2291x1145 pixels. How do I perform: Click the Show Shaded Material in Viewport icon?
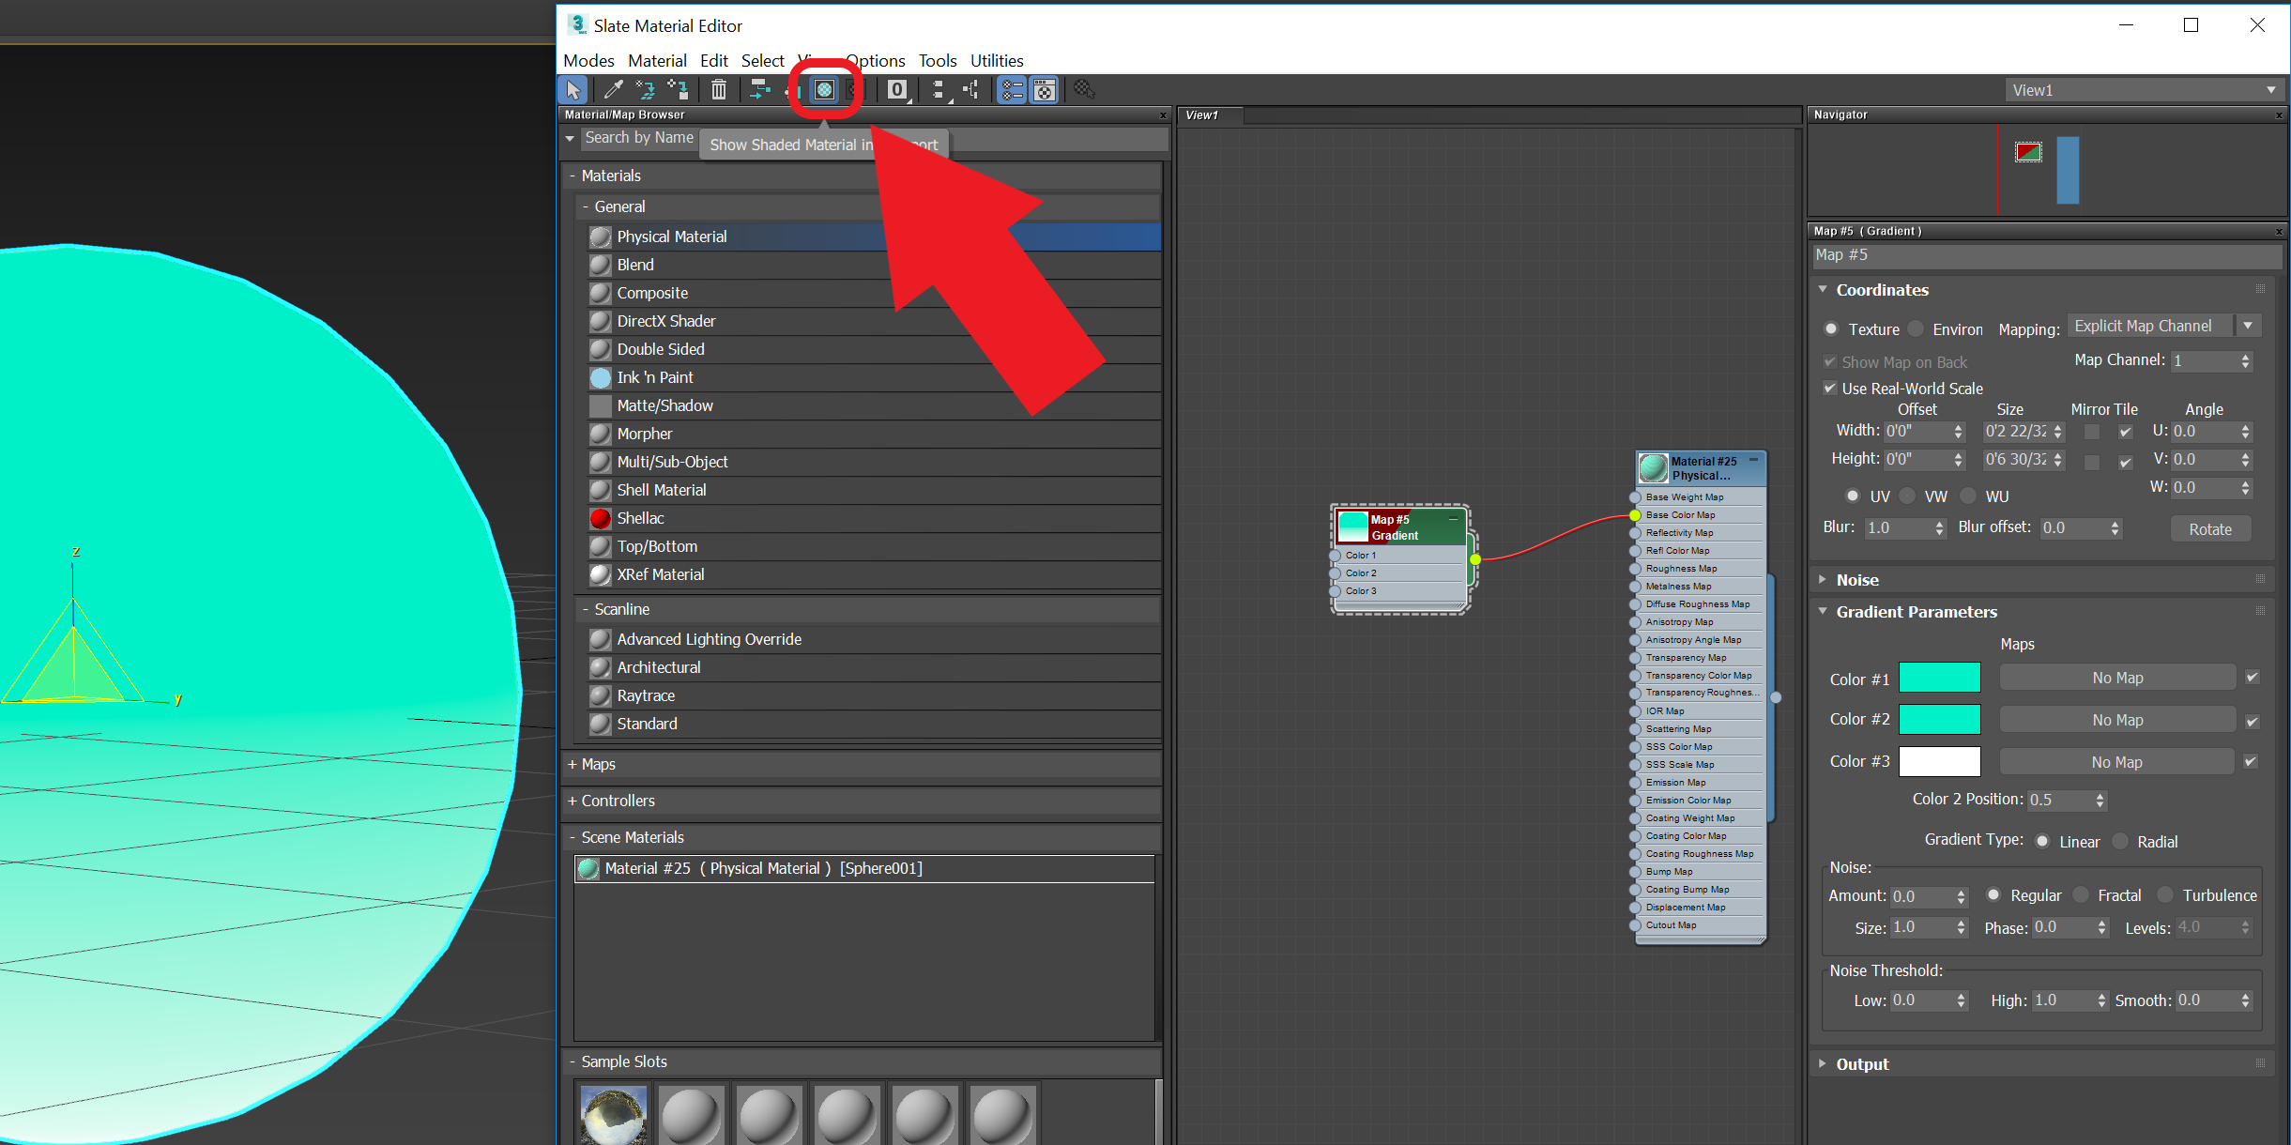point(822,89)
